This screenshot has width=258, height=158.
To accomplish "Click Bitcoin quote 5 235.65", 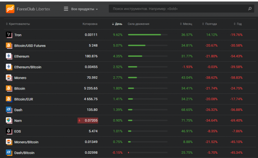I will point(91,88).
